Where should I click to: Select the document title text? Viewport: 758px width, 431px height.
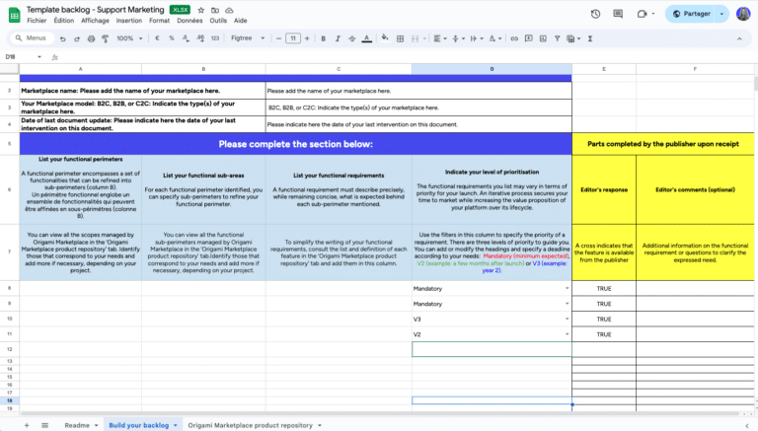[95, 10]
